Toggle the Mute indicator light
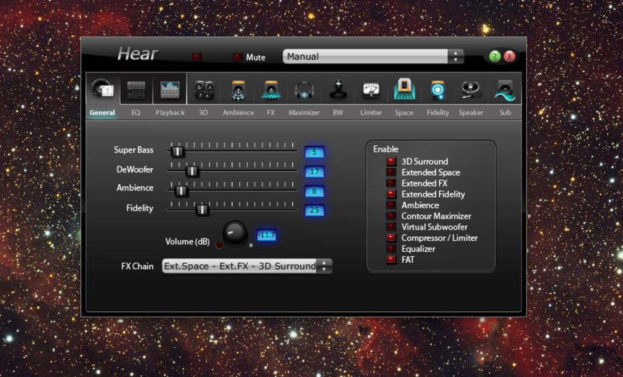This screenshot has width=623, height=377. click(x=237, y=57)
